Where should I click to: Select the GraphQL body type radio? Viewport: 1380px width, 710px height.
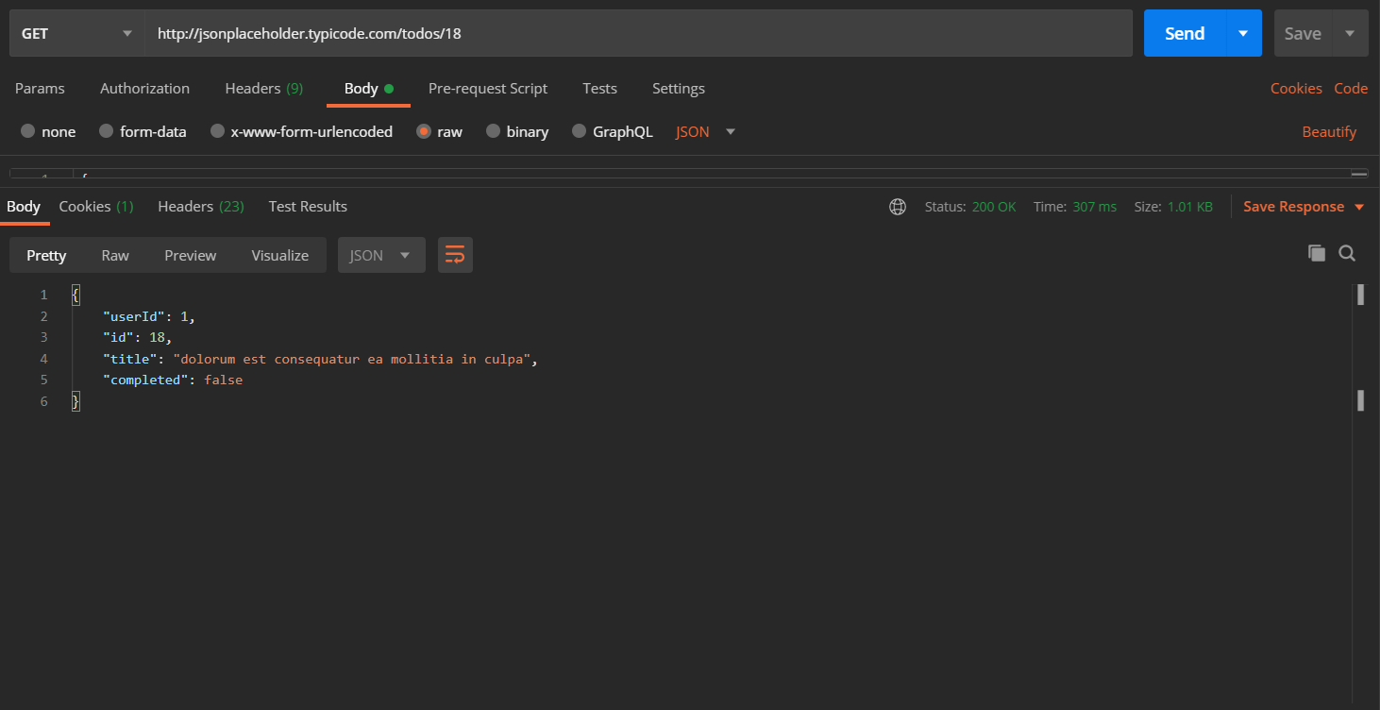click(x=579, y=131)
